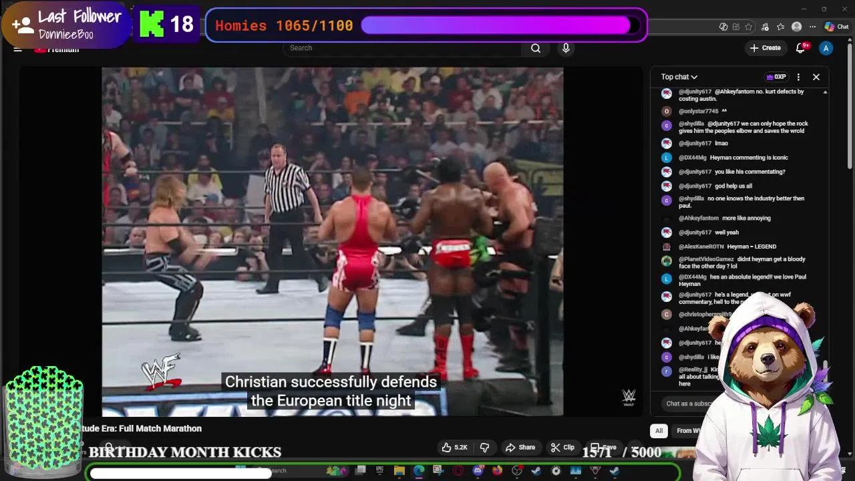The height and width of the screenshot is (481, 855).
Task: Dislike the video with thumbs down
Action: [x=485, y=448]
